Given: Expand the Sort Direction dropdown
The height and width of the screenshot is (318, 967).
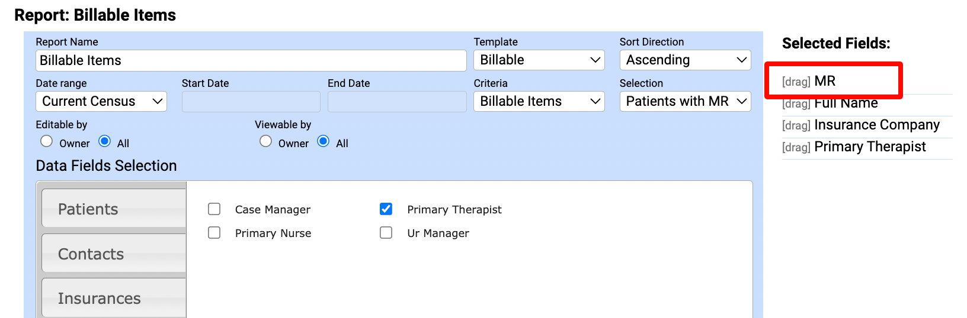Looking at the screenshot, I should click(x=685, y=60).
